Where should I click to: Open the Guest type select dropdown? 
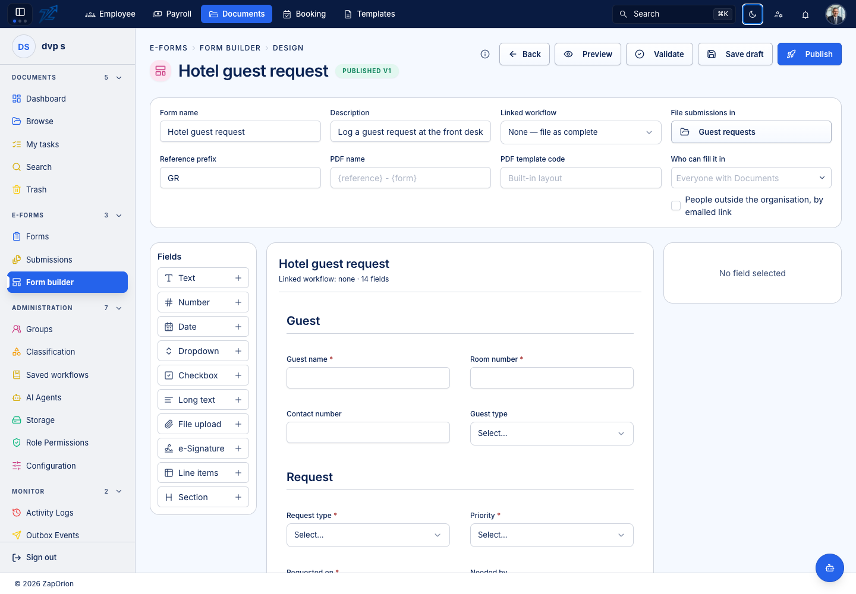552,434
